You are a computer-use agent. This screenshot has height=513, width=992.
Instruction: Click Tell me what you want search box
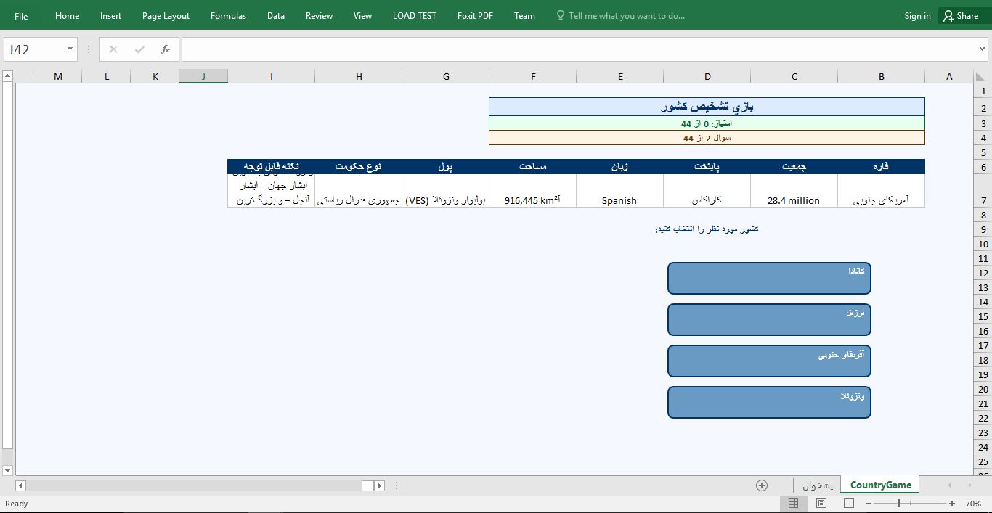pyautogui.click(x=626, y=16)
